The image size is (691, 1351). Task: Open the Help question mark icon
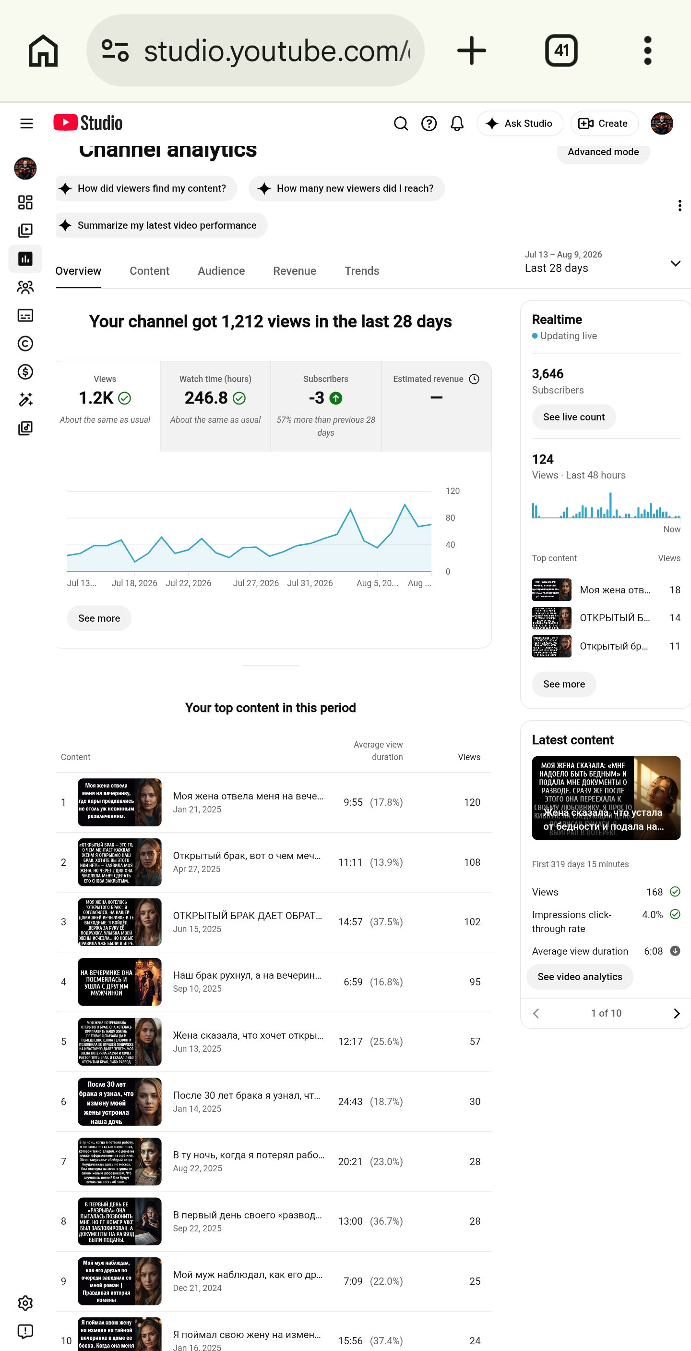click(429, 123)
